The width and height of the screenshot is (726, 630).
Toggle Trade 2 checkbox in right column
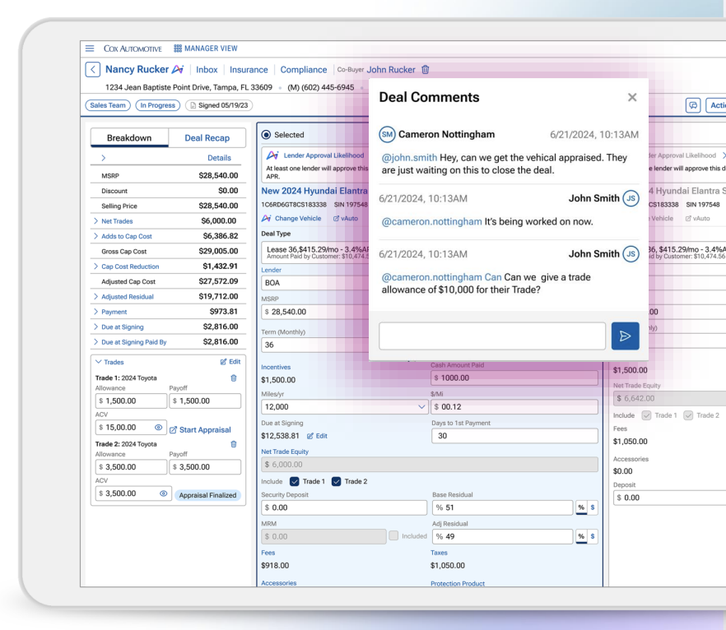coord(688,415)
